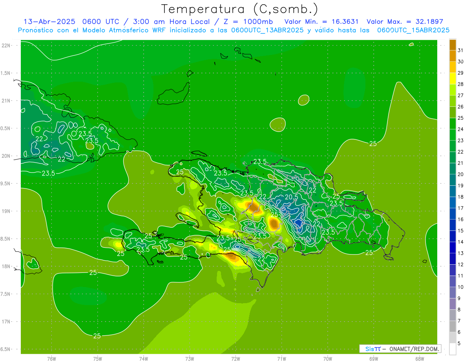
Task: Click the color scale value "12"
Action: pos(461,265)
